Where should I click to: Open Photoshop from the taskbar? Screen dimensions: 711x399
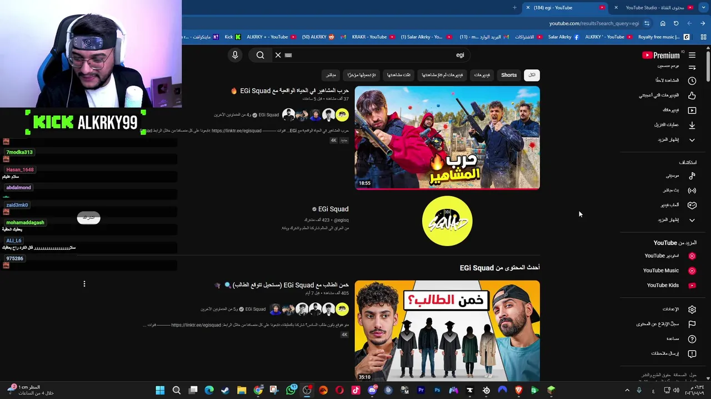click(437, 390)
